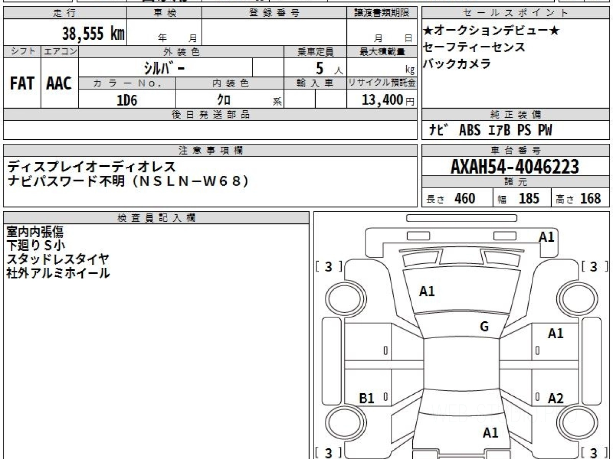Screen dimensions: 613x459
Task: Click the 譲渡書類期限 header
Action: (382, 13)
